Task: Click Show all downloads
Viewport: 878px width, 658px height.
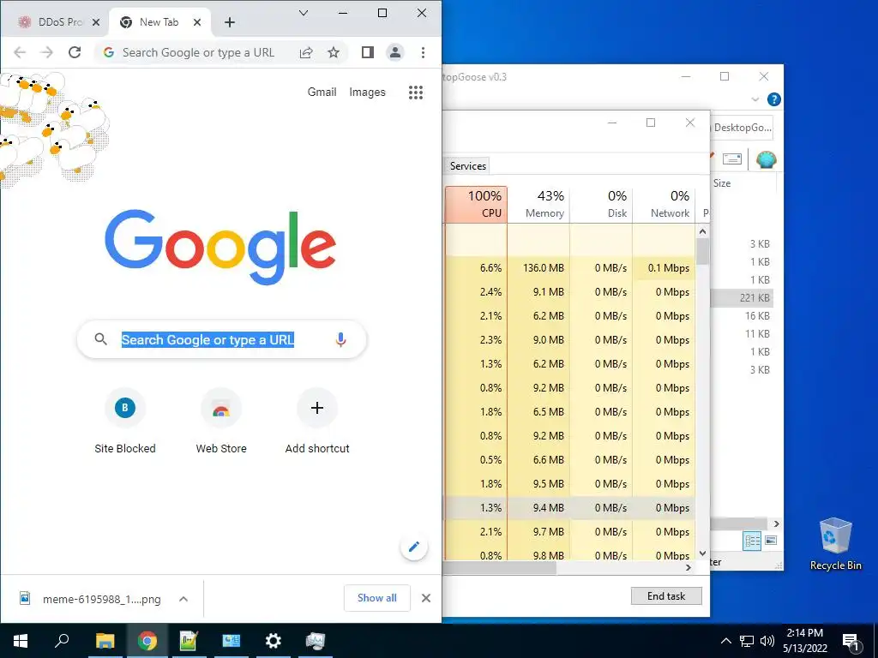Action: pos(377,598)
